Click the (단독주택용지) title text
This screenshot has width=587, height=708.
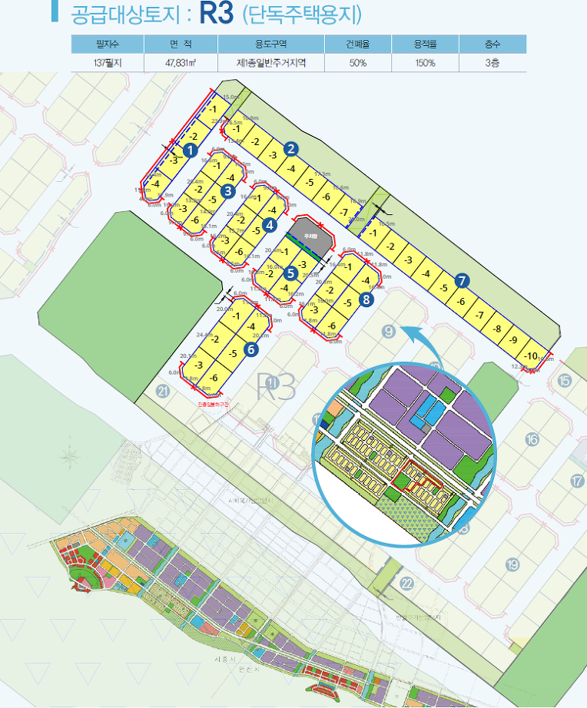pyautogui.click(x=302, y=15)
